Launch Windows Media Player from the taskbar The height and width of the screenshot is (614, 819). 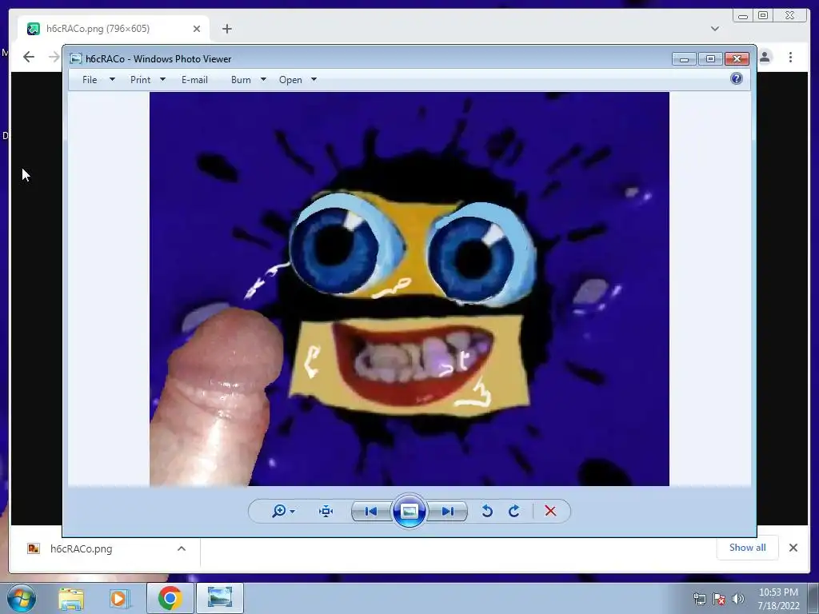(119, 598)
